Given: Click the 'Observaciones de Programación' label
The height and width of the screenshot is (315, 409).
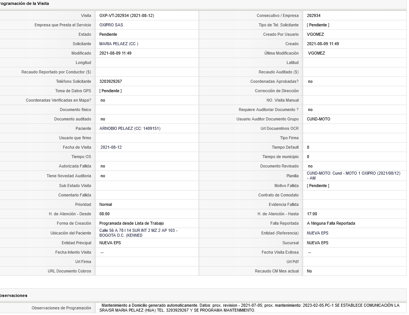Looking at the screenshot, I should [x=61, y=308].
